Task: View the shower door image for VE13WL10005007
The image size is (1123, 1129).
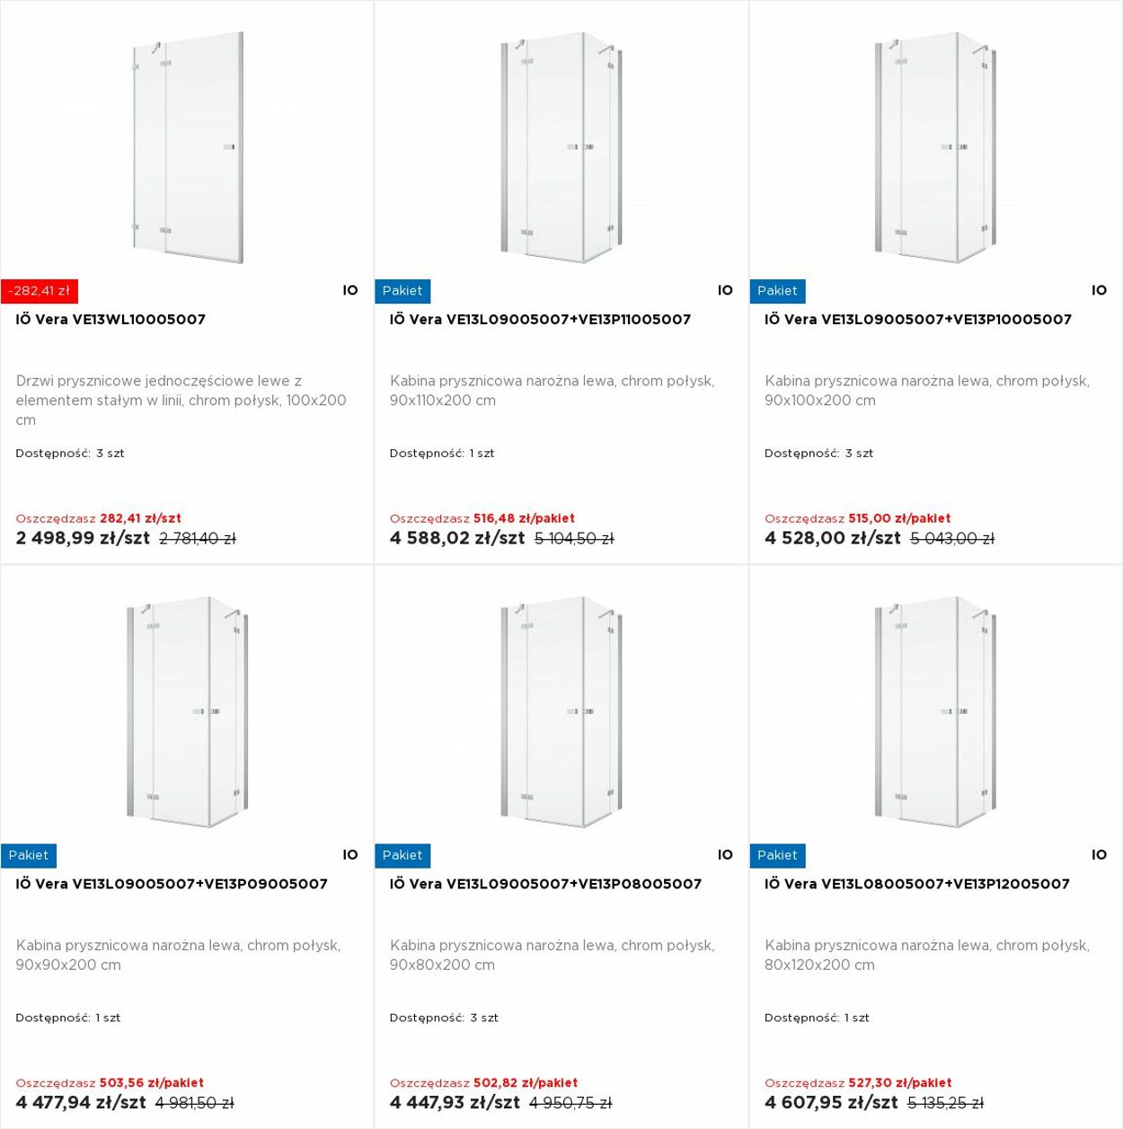Action: tap(187, 147)
